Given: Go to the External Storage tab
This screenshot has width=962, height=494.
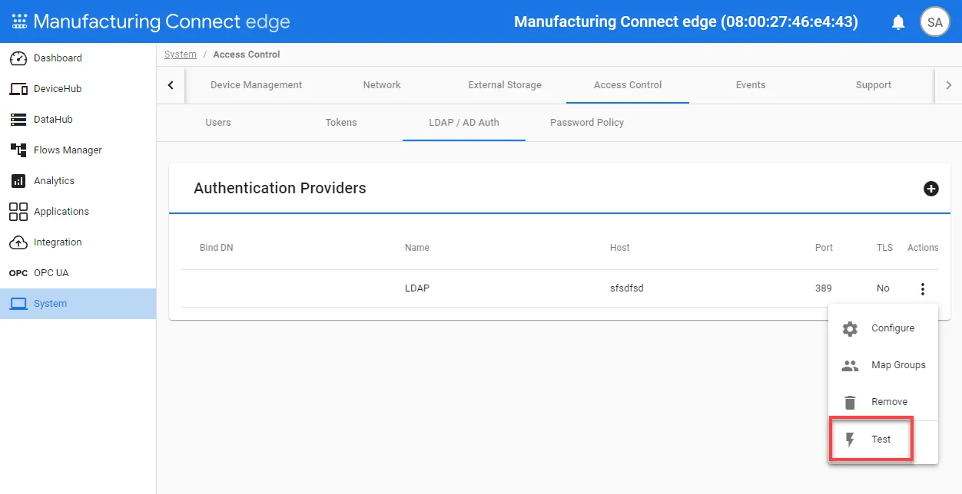Looking at the screenshot, I should (505, 85).
